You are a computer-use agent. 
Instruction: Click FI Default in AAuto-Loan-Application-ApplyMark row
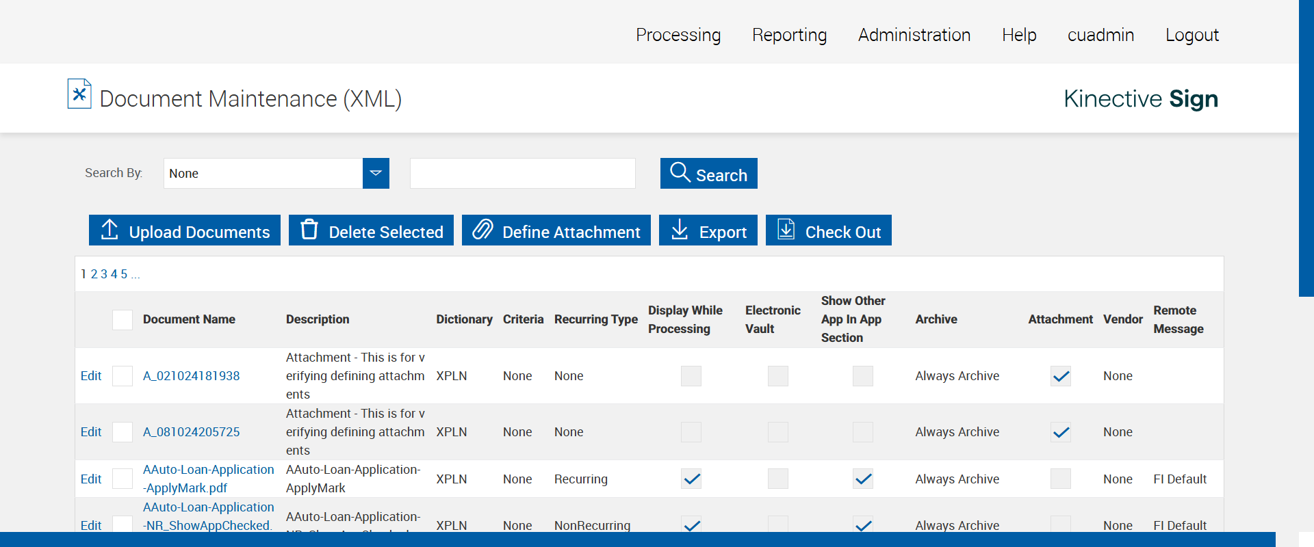[x=1180, y=479]
